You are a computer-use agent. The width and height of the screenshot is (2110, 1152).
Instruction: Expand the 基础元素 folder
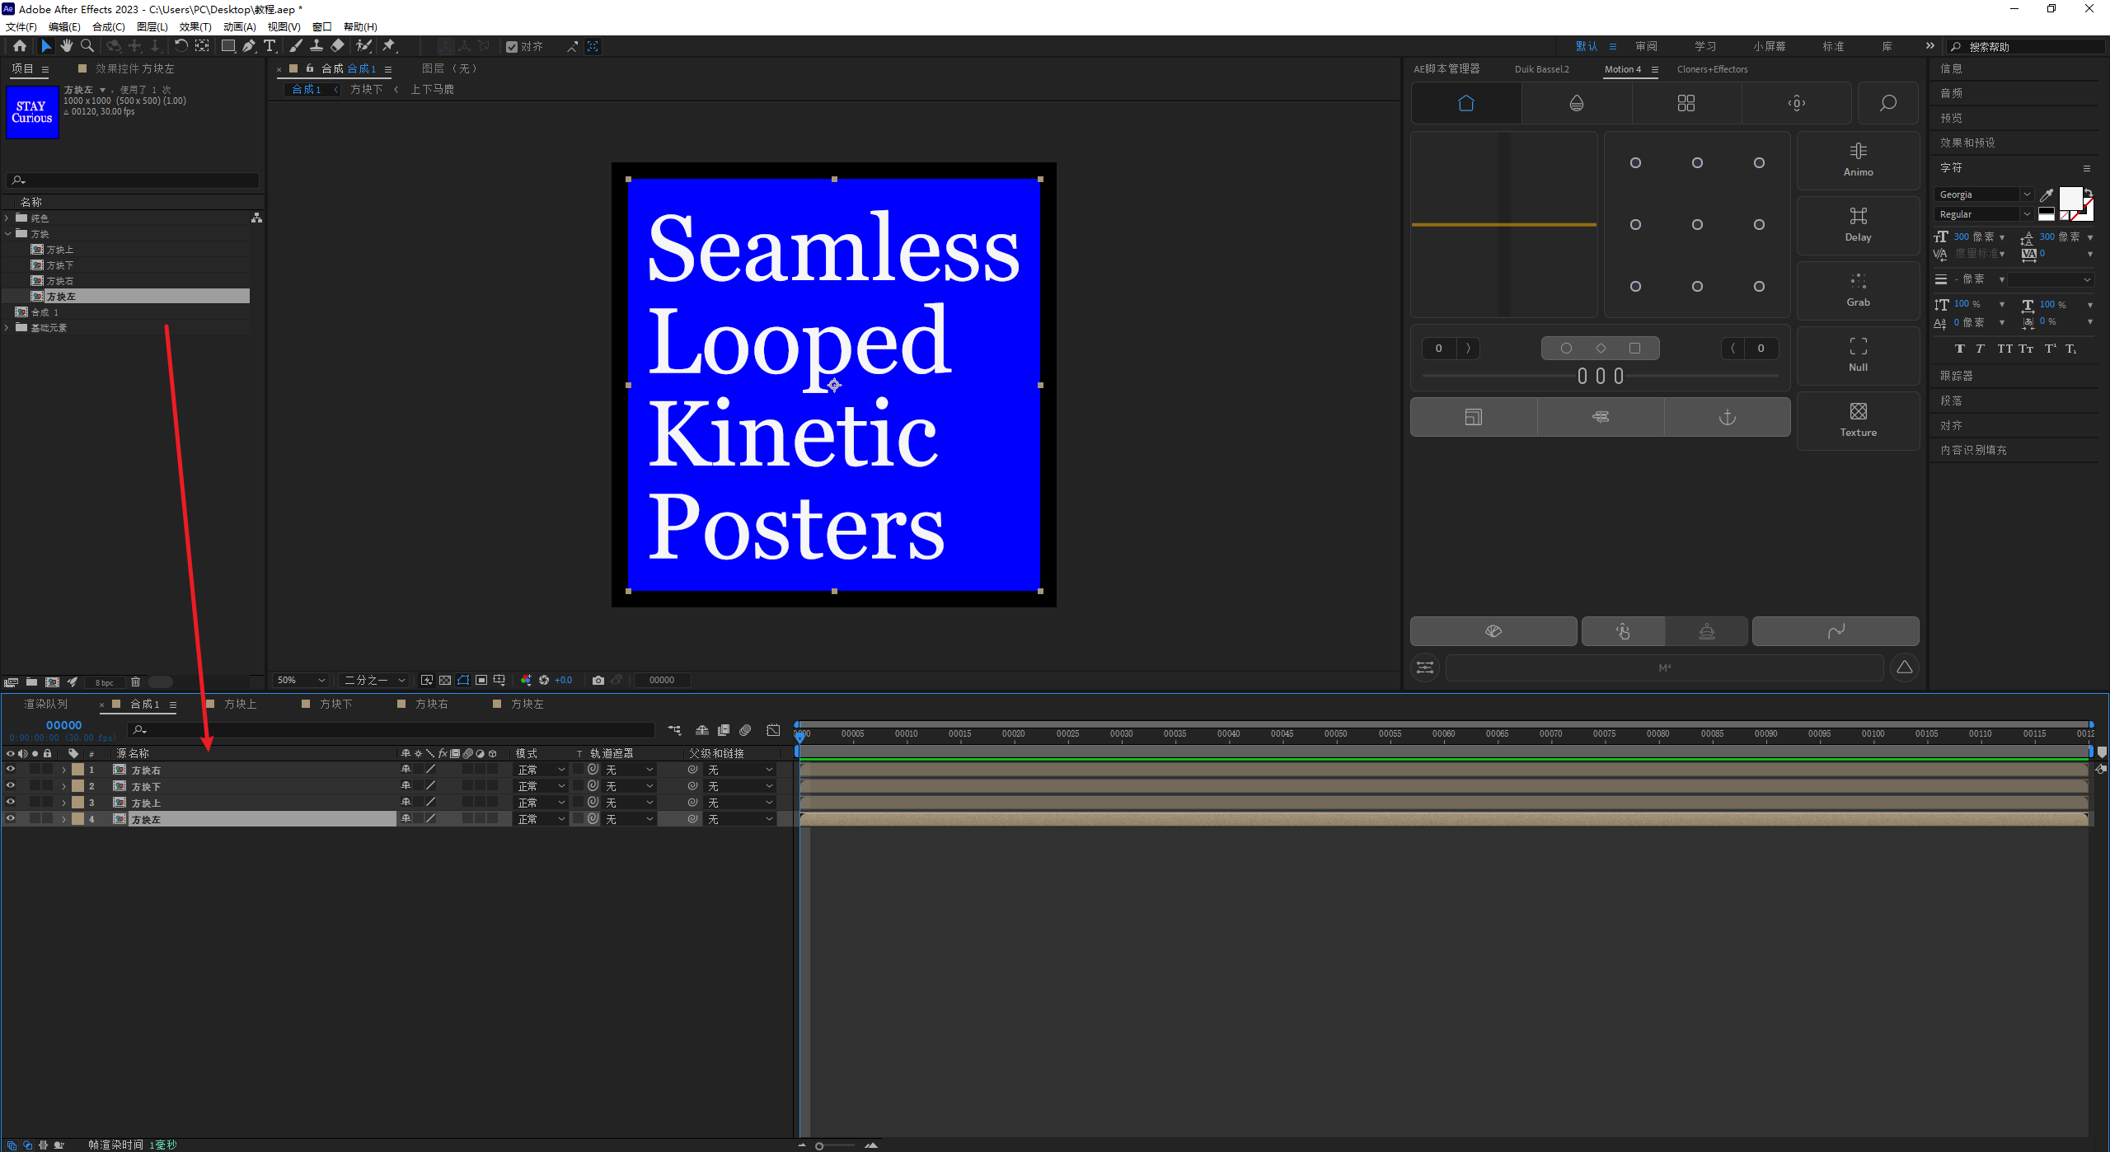point(7,328)
